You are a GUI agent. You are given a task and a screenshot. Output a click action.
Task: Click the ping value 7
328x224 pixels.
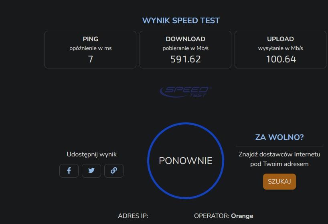pyautogui.click(x=90, y=59)
